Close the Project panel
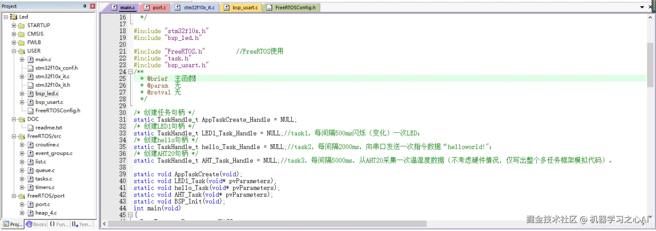The width and height of the screenshot is (656, 231). tap(93, 6)
